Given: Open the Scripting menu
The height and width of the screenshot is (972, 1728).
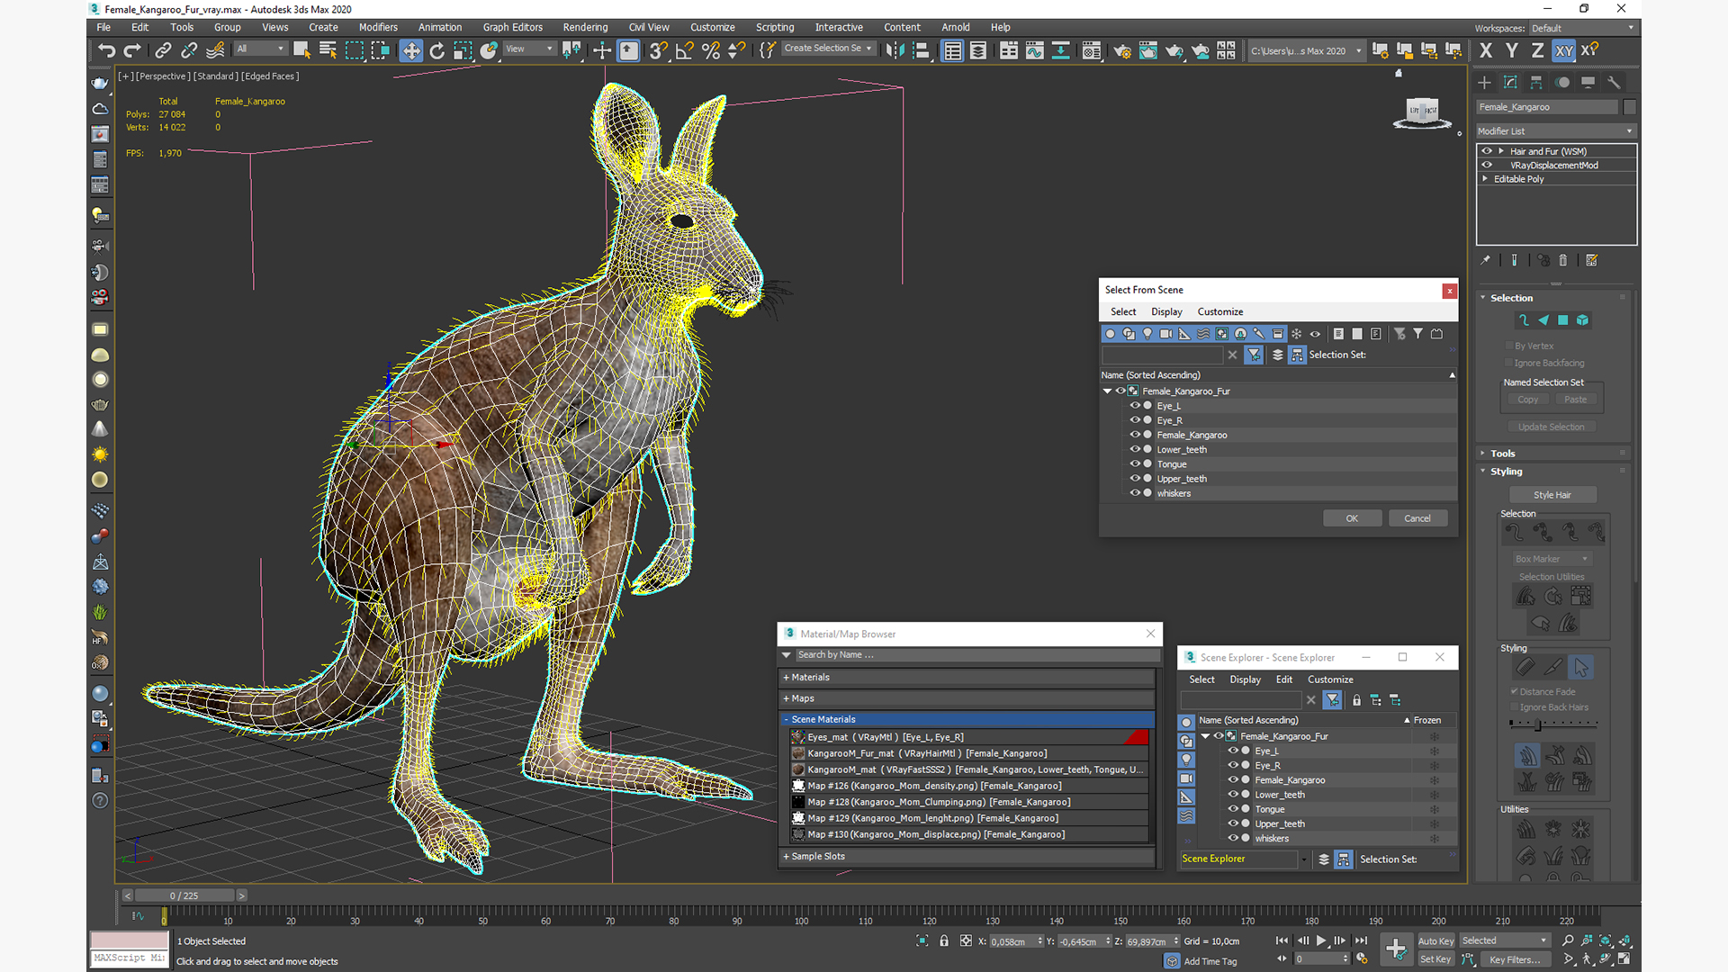Looking at the screenshot, I should [775, 27].
